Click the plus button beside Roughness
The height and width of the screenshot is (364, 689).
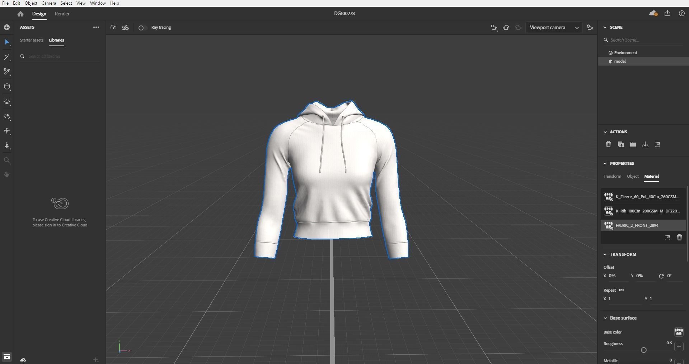point(679,346)
